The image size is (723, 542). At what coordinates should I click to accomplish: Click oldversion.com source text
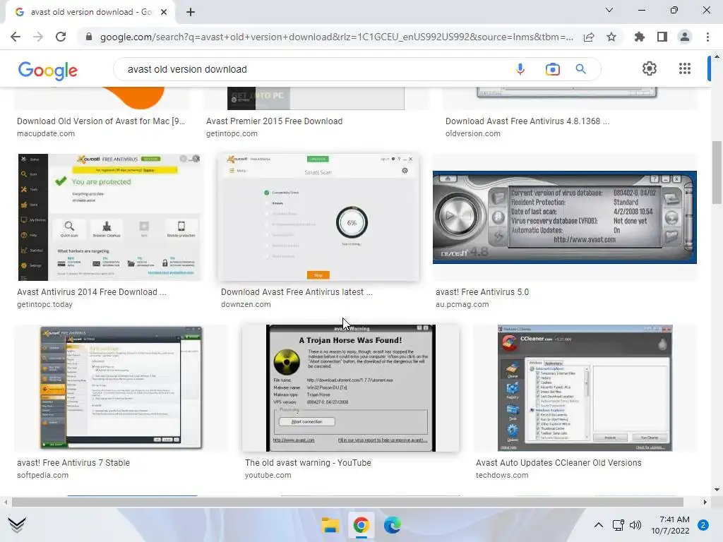click(x=472, y=133)
